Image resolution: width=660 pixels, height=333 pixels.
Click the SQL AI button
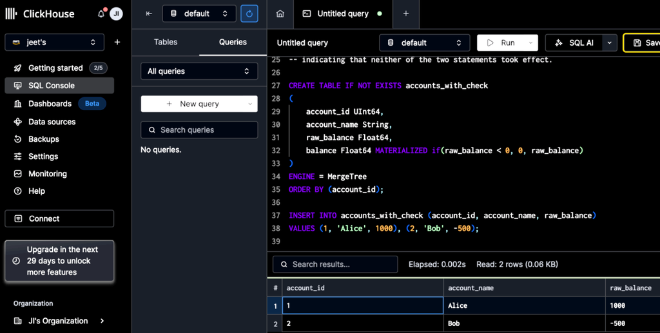click(x=574, y=43)
